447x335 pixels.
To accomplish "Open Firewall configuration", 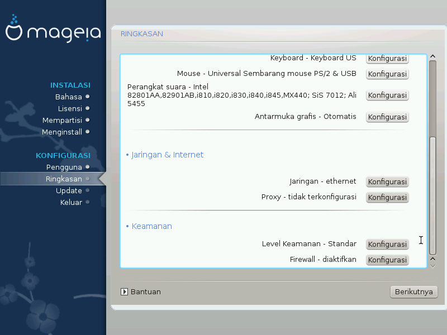I will pyautogui.click(x=387, y=260).
